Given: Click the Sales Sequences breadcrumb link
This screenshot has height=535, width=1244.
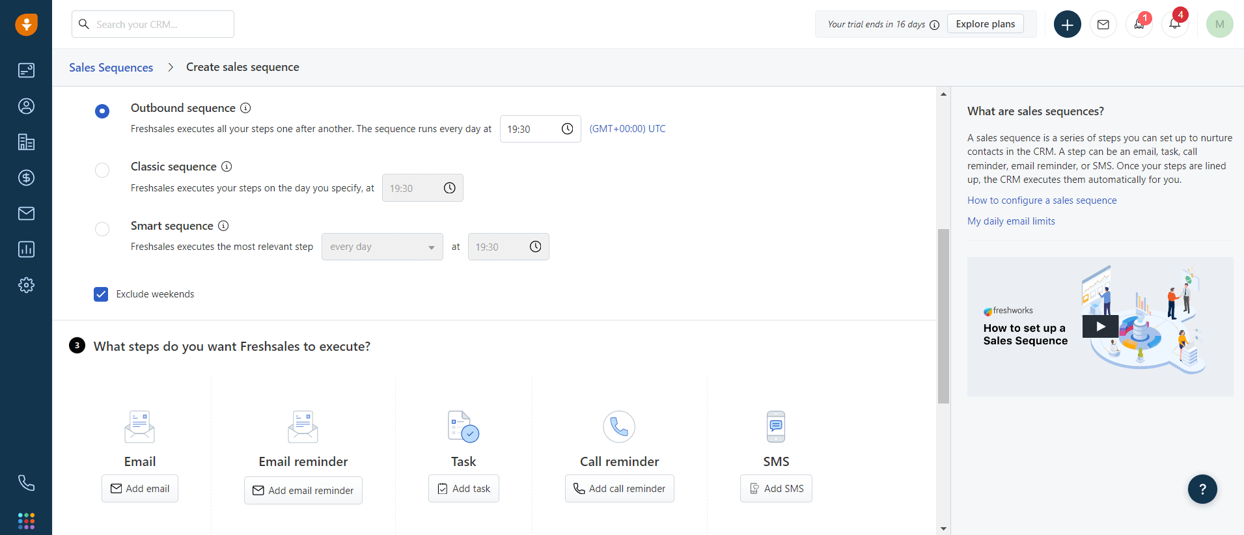Looking at the screenshot, I should point(111,68).
